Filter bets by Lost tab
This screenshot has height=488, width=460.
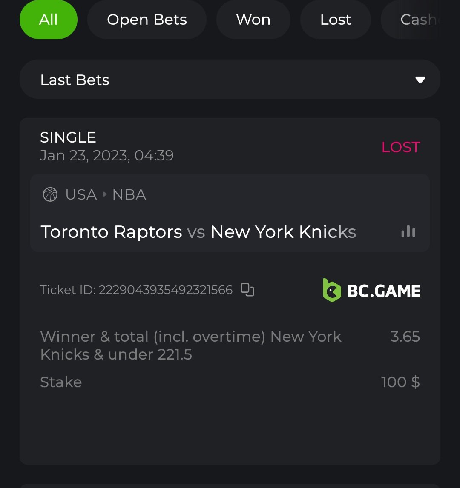[336, 20]
